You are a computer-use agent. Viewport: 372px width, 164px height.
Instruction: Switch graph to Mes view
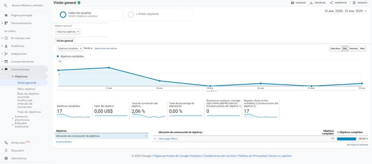[362, 48]
